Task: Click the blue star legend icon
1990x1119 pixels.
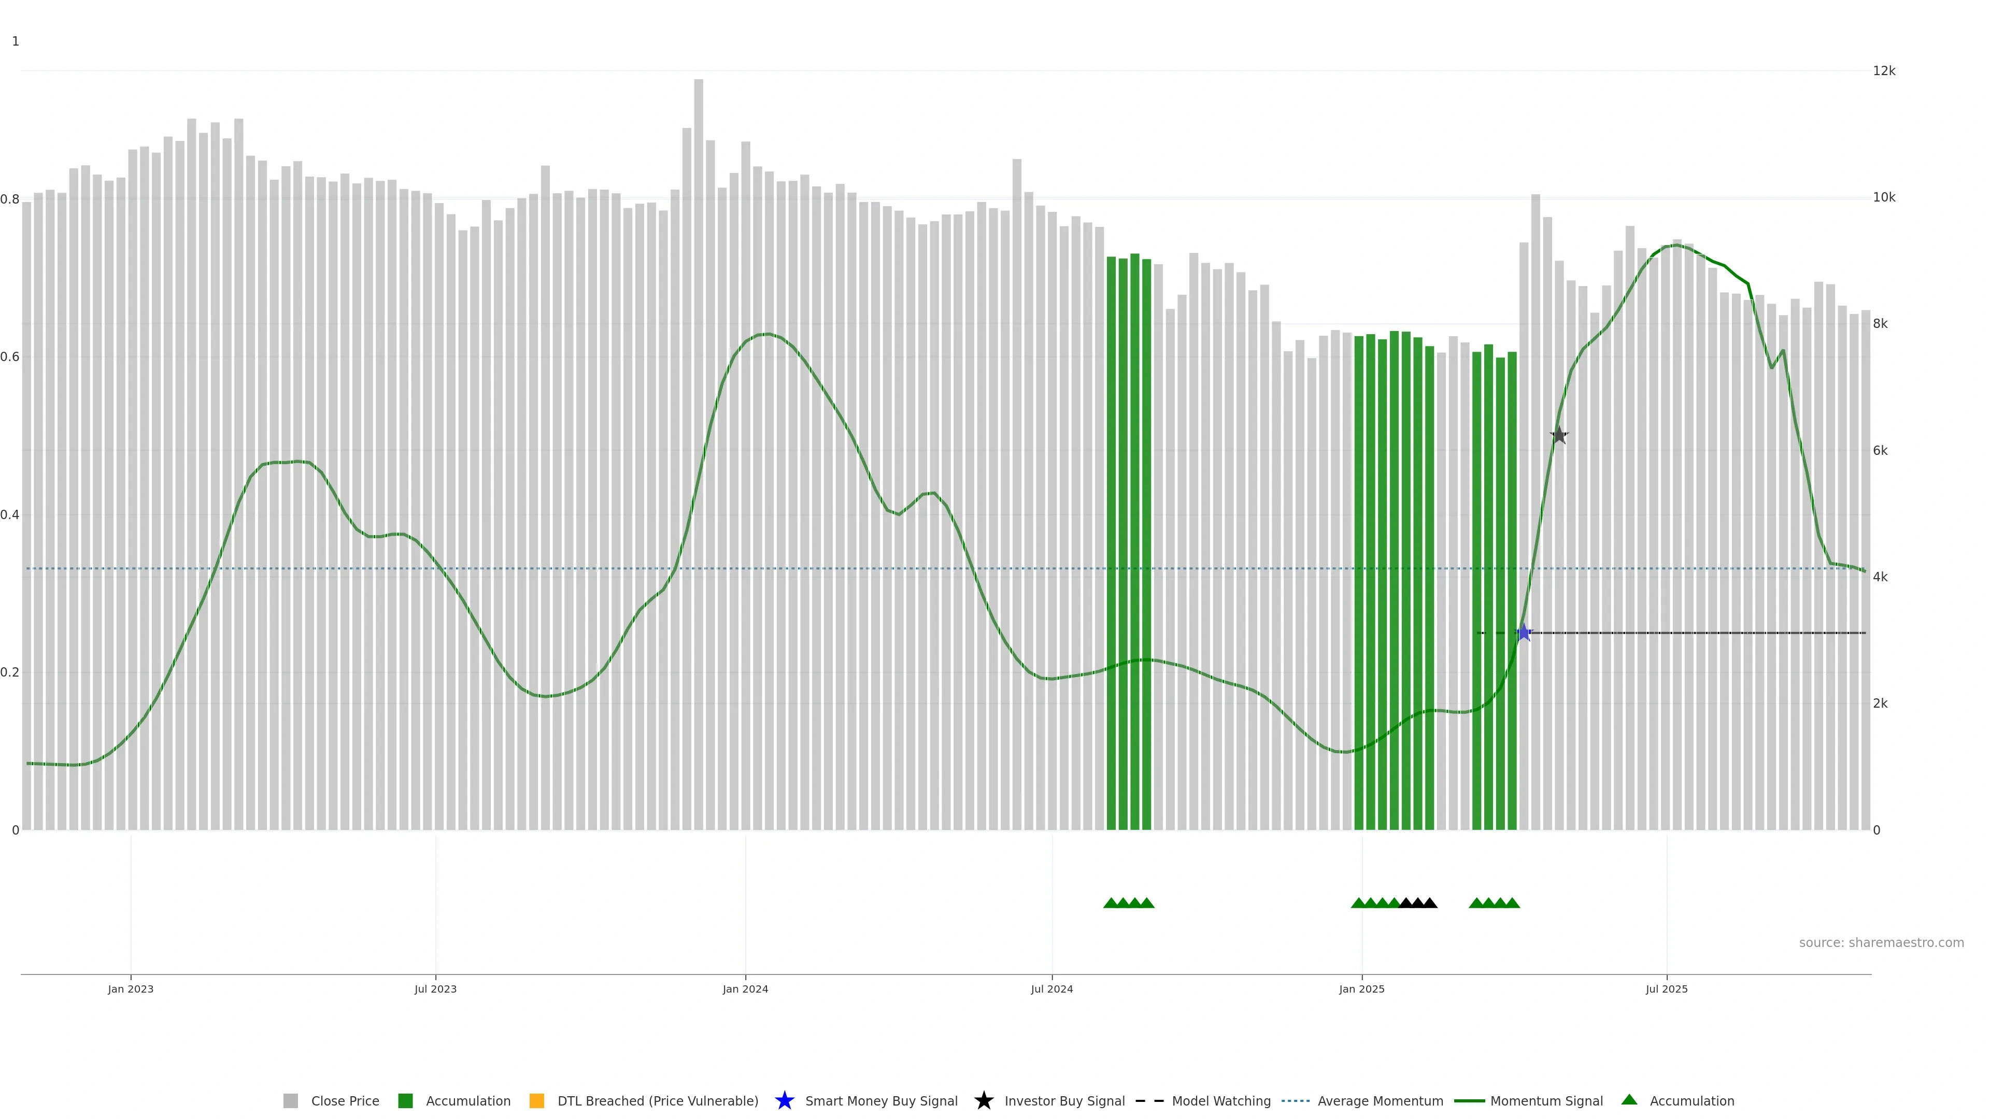Action: point(784,1100)
